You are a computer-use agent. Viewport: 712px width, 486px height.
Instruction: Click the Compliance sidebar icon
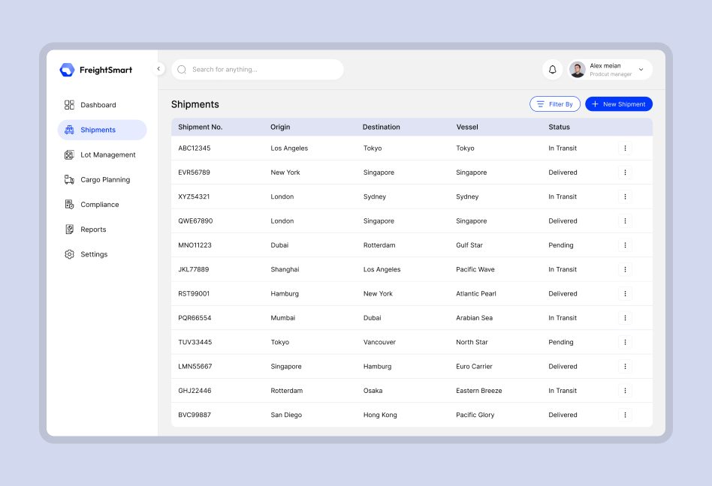pyautogui.click(x=69, y=205)
